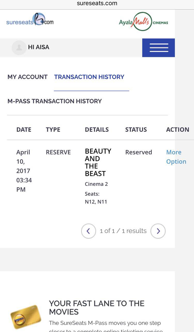Viewport: 194px width, 332px height.
Task: Switch to the My Account tab
Action: [27, 77]
